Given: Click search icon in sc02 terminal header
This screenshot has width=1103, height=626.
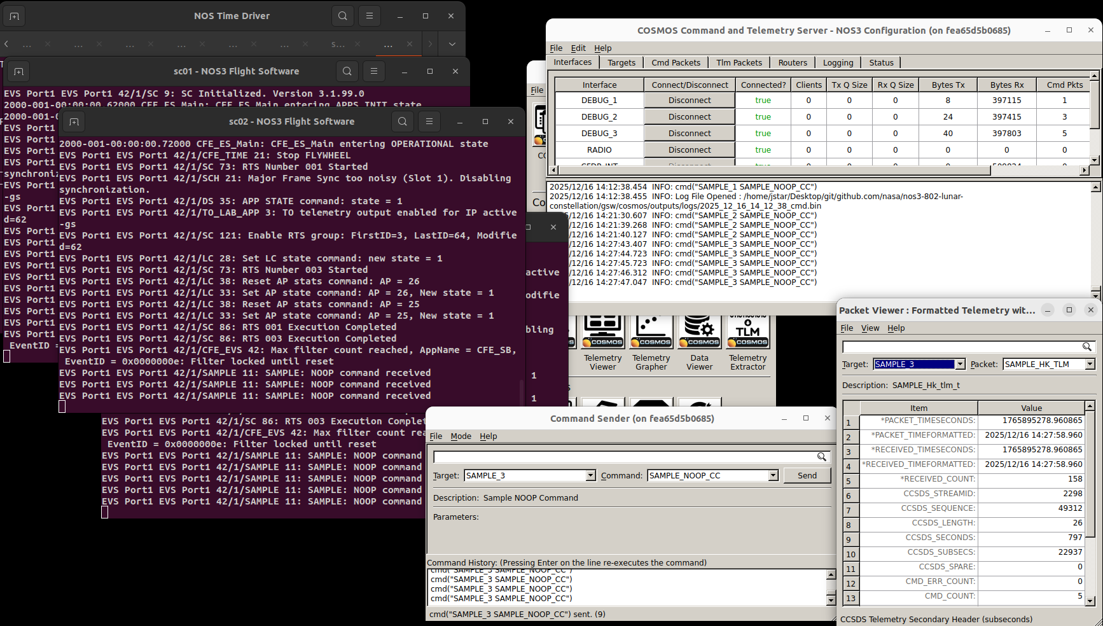Looking at the screenshot, I should coord(403,122).
